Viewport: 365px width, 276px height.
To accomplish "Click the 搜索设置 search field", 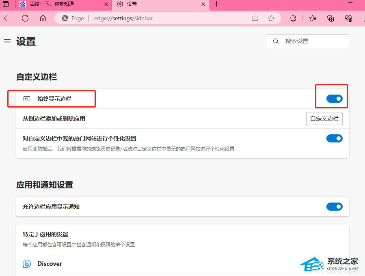I will [x=313, y=41].
